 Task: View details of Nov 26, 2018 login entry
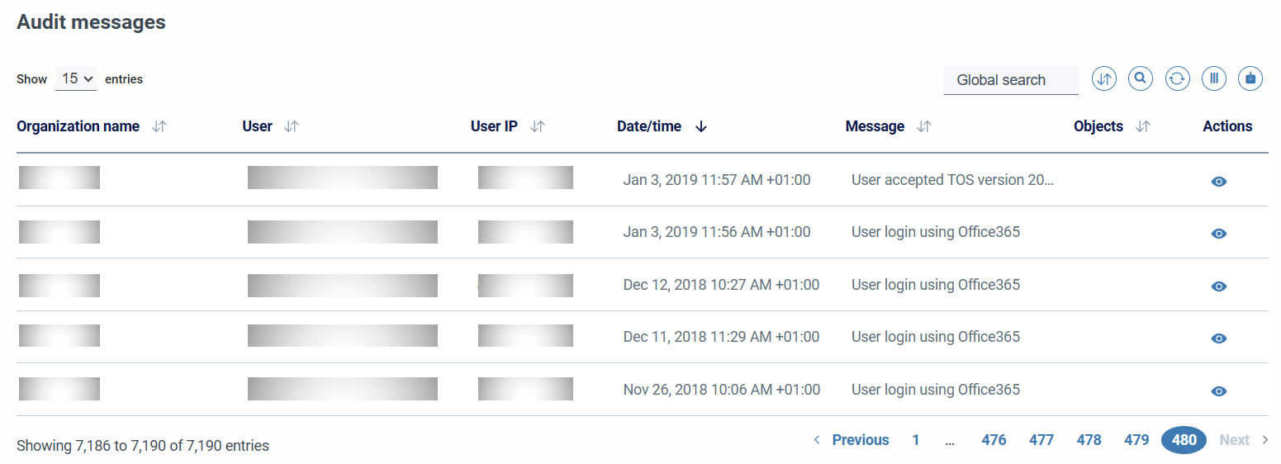pos(1218,391)
